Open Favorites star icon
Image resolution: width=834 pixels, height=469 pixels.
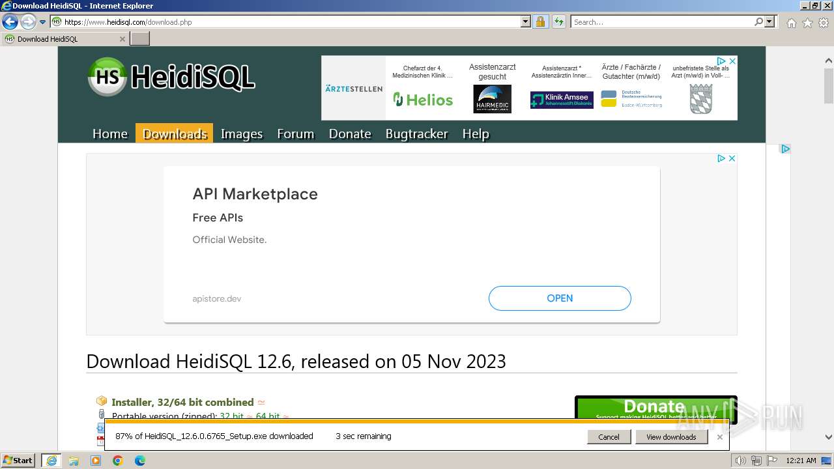(807, 23)
